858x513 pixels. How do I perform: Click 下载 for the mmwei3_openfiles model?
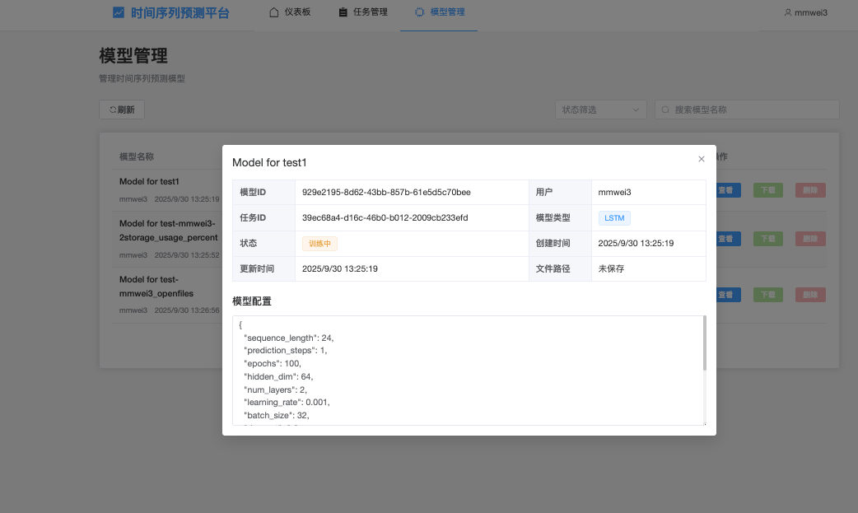pos(768,295)
